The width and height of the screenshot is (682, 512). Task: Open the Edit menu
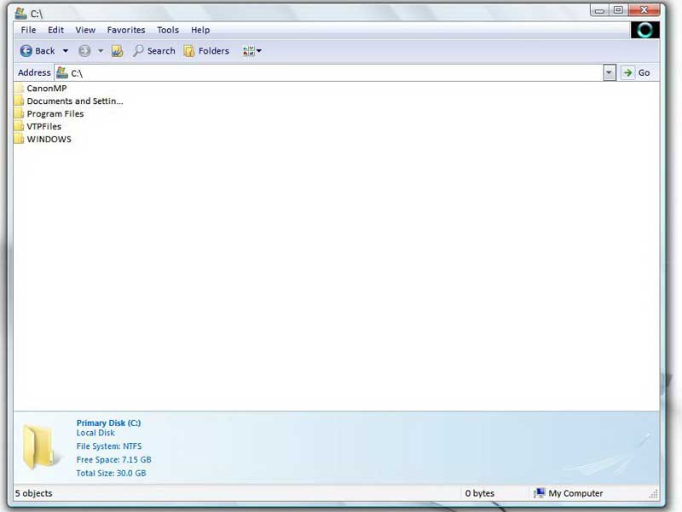point(55,30)
